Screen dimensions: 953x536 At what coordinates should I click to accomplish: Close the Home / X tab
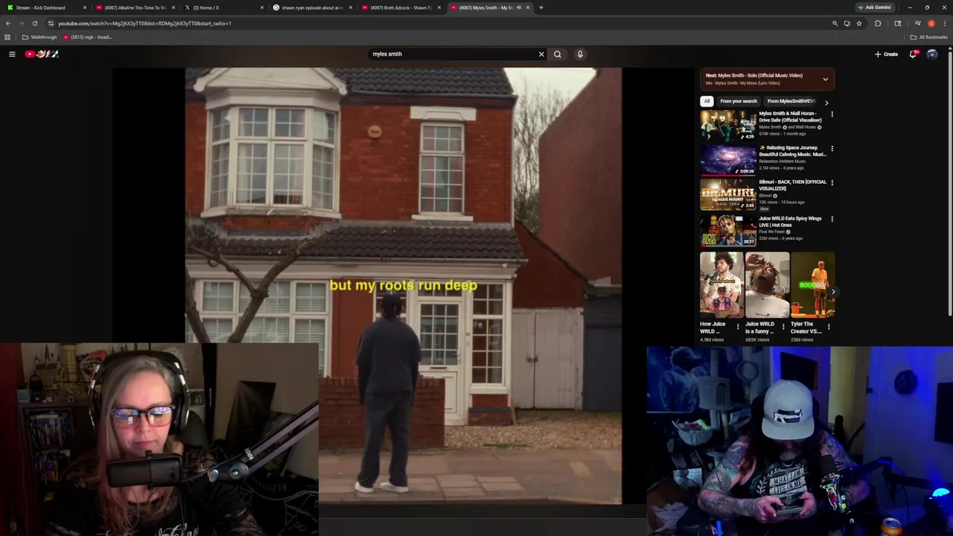click(x=262, y=7)
